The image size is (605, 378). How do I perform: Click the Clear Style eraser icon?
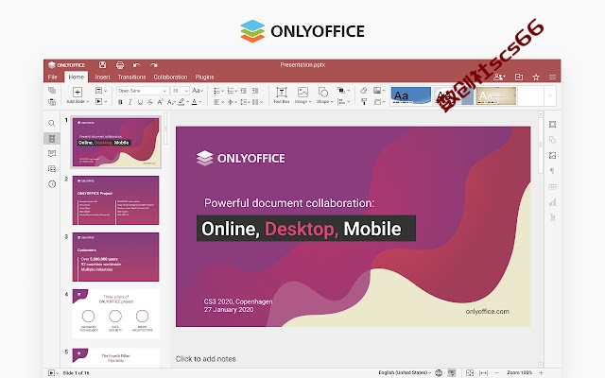[x=363, y=91]
